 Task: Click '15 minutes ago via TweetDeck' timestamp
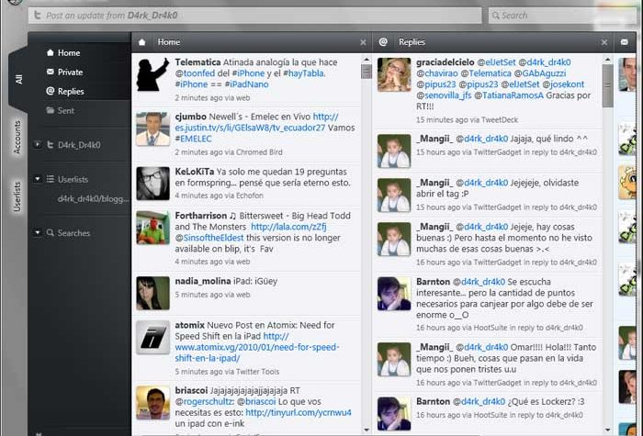pos(467,119)
